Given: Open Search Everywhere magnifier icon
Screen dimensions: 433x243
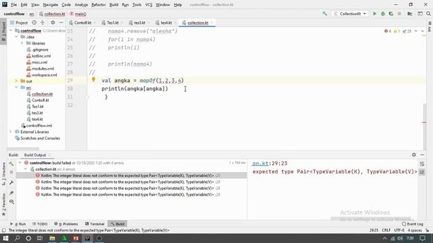Looking at the screenshot, I should (x=428, y=13).
